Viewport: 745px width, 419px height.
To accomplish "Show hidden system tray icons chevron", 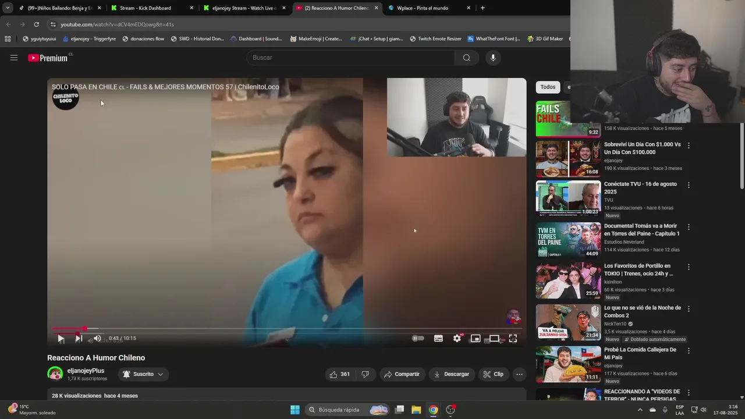I will coord(640,410).
